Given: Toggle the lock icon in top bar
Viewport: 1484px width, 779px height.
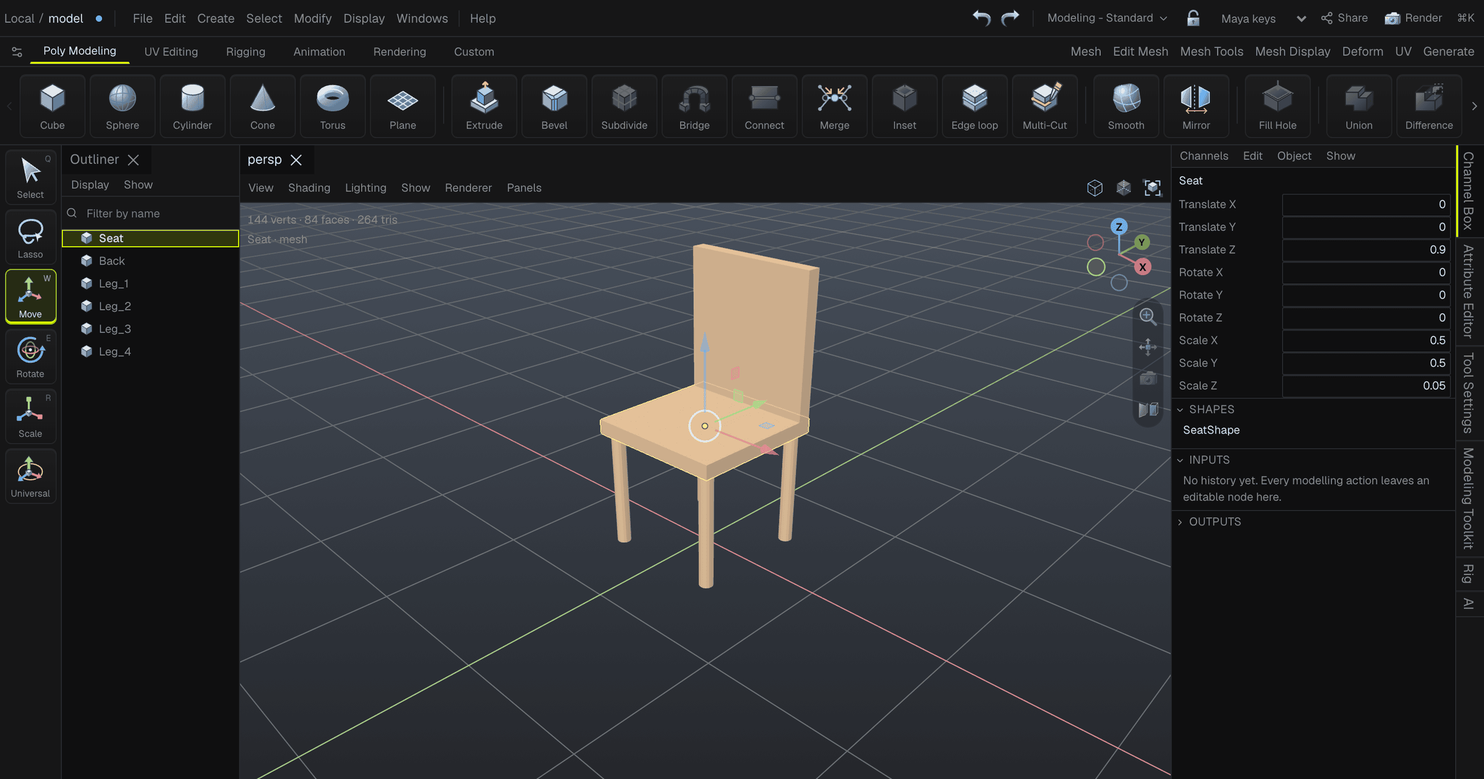Looking at the screenshot, I should click(x=1193, y=18).
